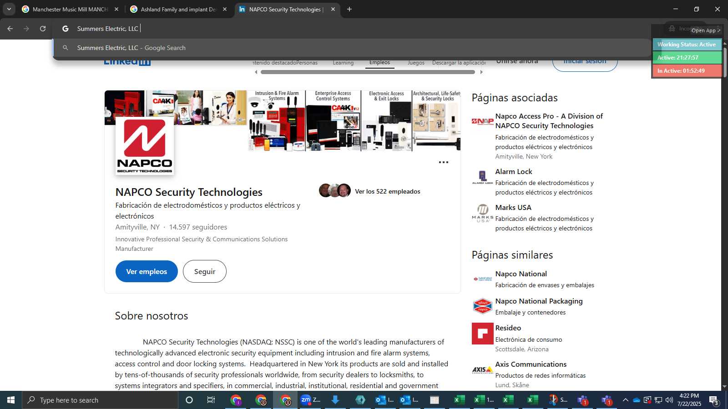Open the Marks USA associated page
This screenshot has width=728, height=409.
513,207
